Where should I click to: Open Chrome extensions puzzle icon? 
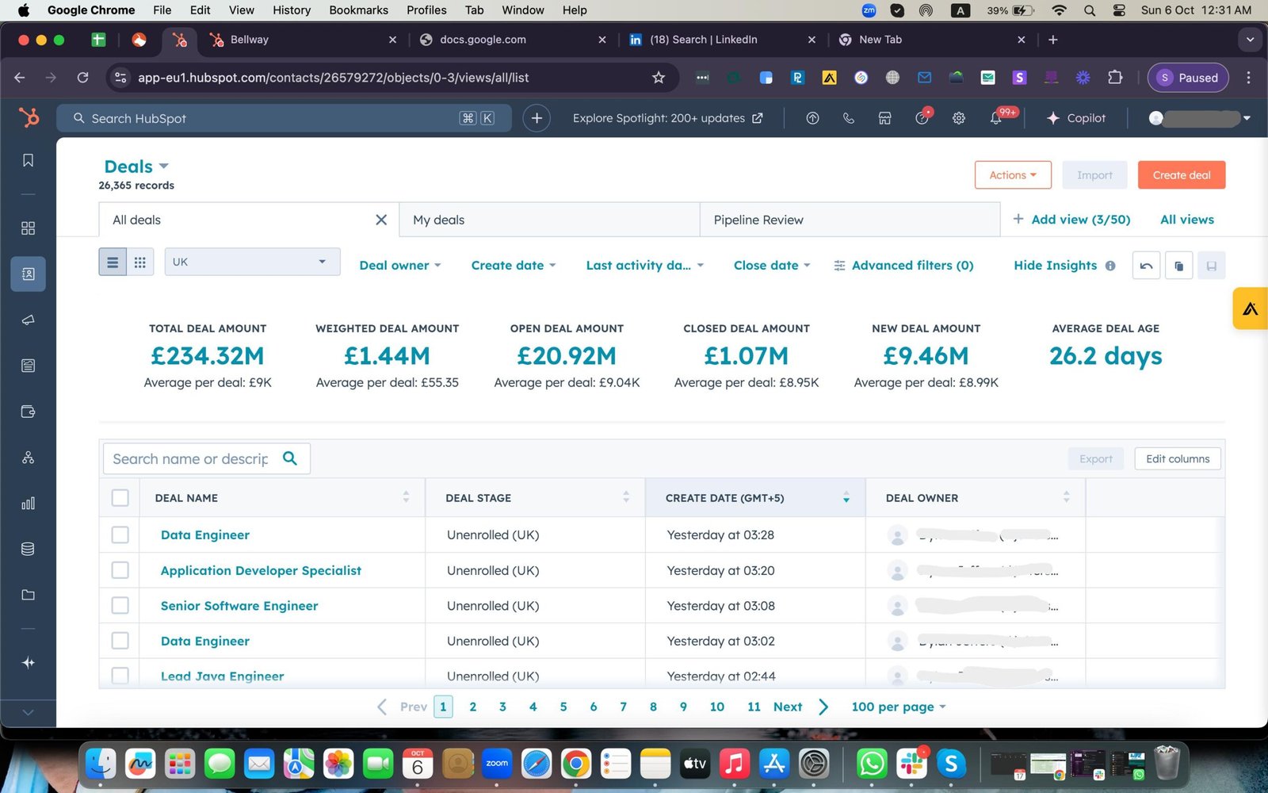point(1115,78)
